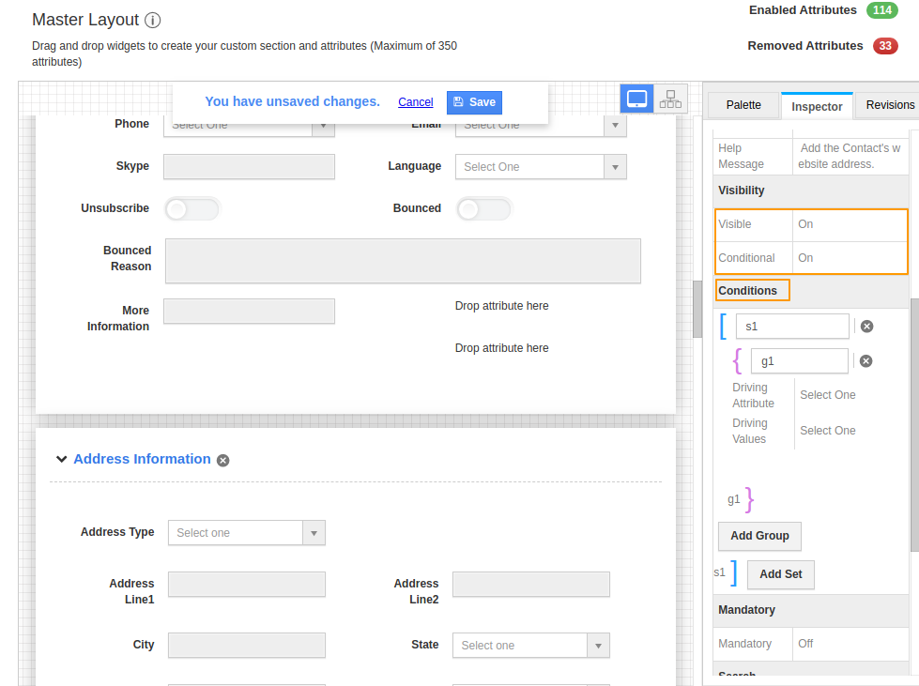This screenshot has height=686, width=919.
Task: Open the Palette tab
Action: (x=743, y=105)
